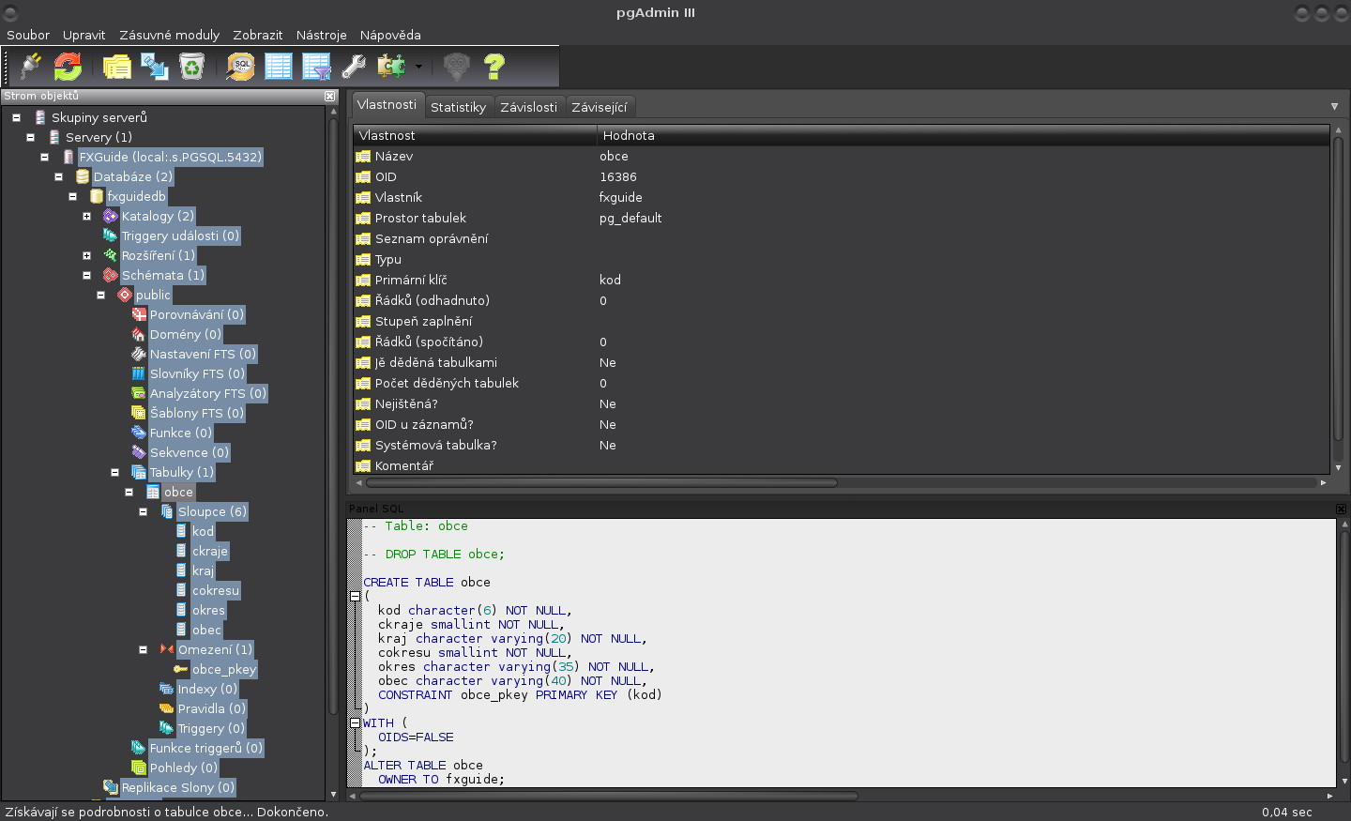Image resolution: width=1351 pixels, height=821 pixels.
Task: Open the maintenance wrench icon
Action: click(x=354, y=67)
